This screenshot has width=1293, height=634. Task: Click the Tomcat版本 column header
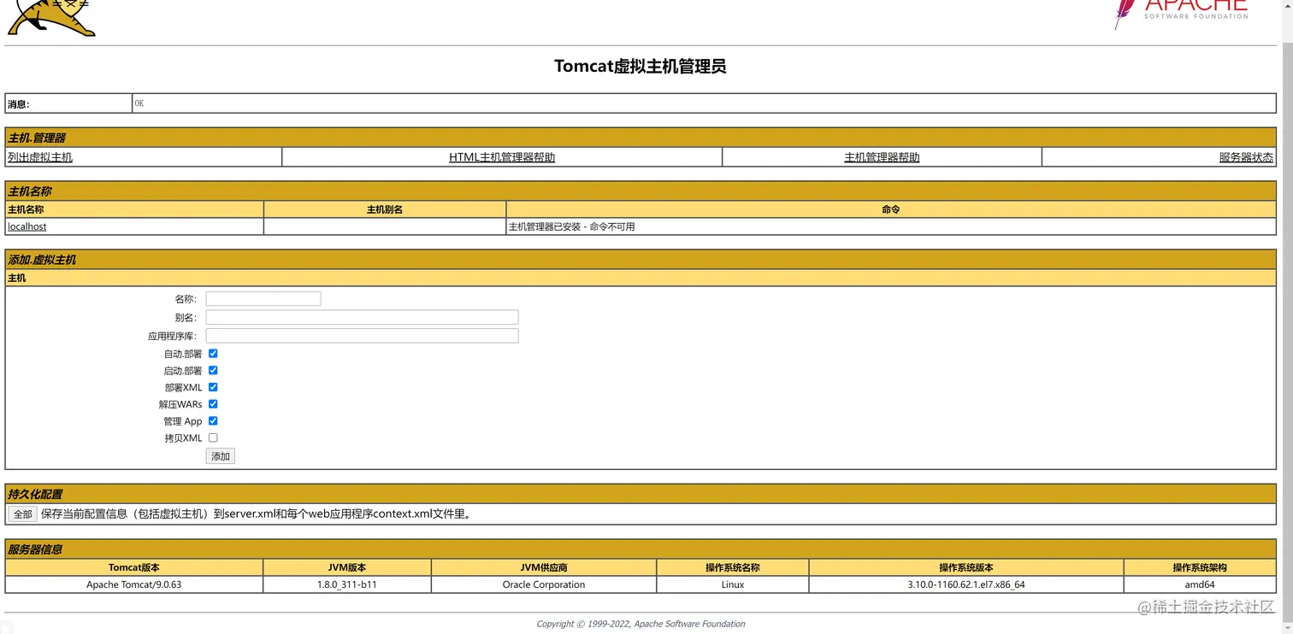point(134,567)
